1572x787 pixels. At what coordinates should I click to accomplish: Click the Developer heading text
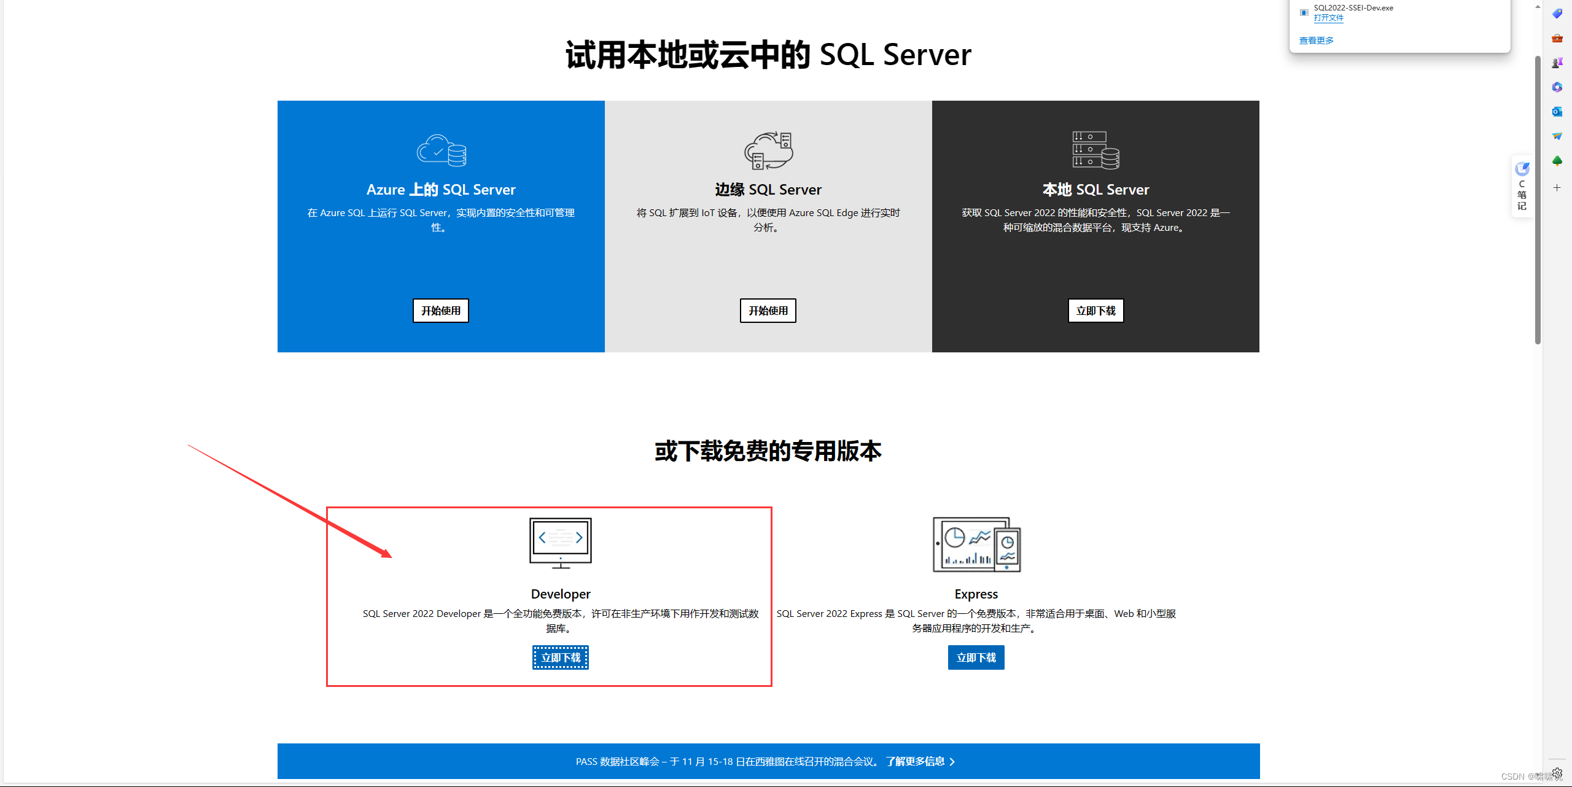tap(561, 594)
